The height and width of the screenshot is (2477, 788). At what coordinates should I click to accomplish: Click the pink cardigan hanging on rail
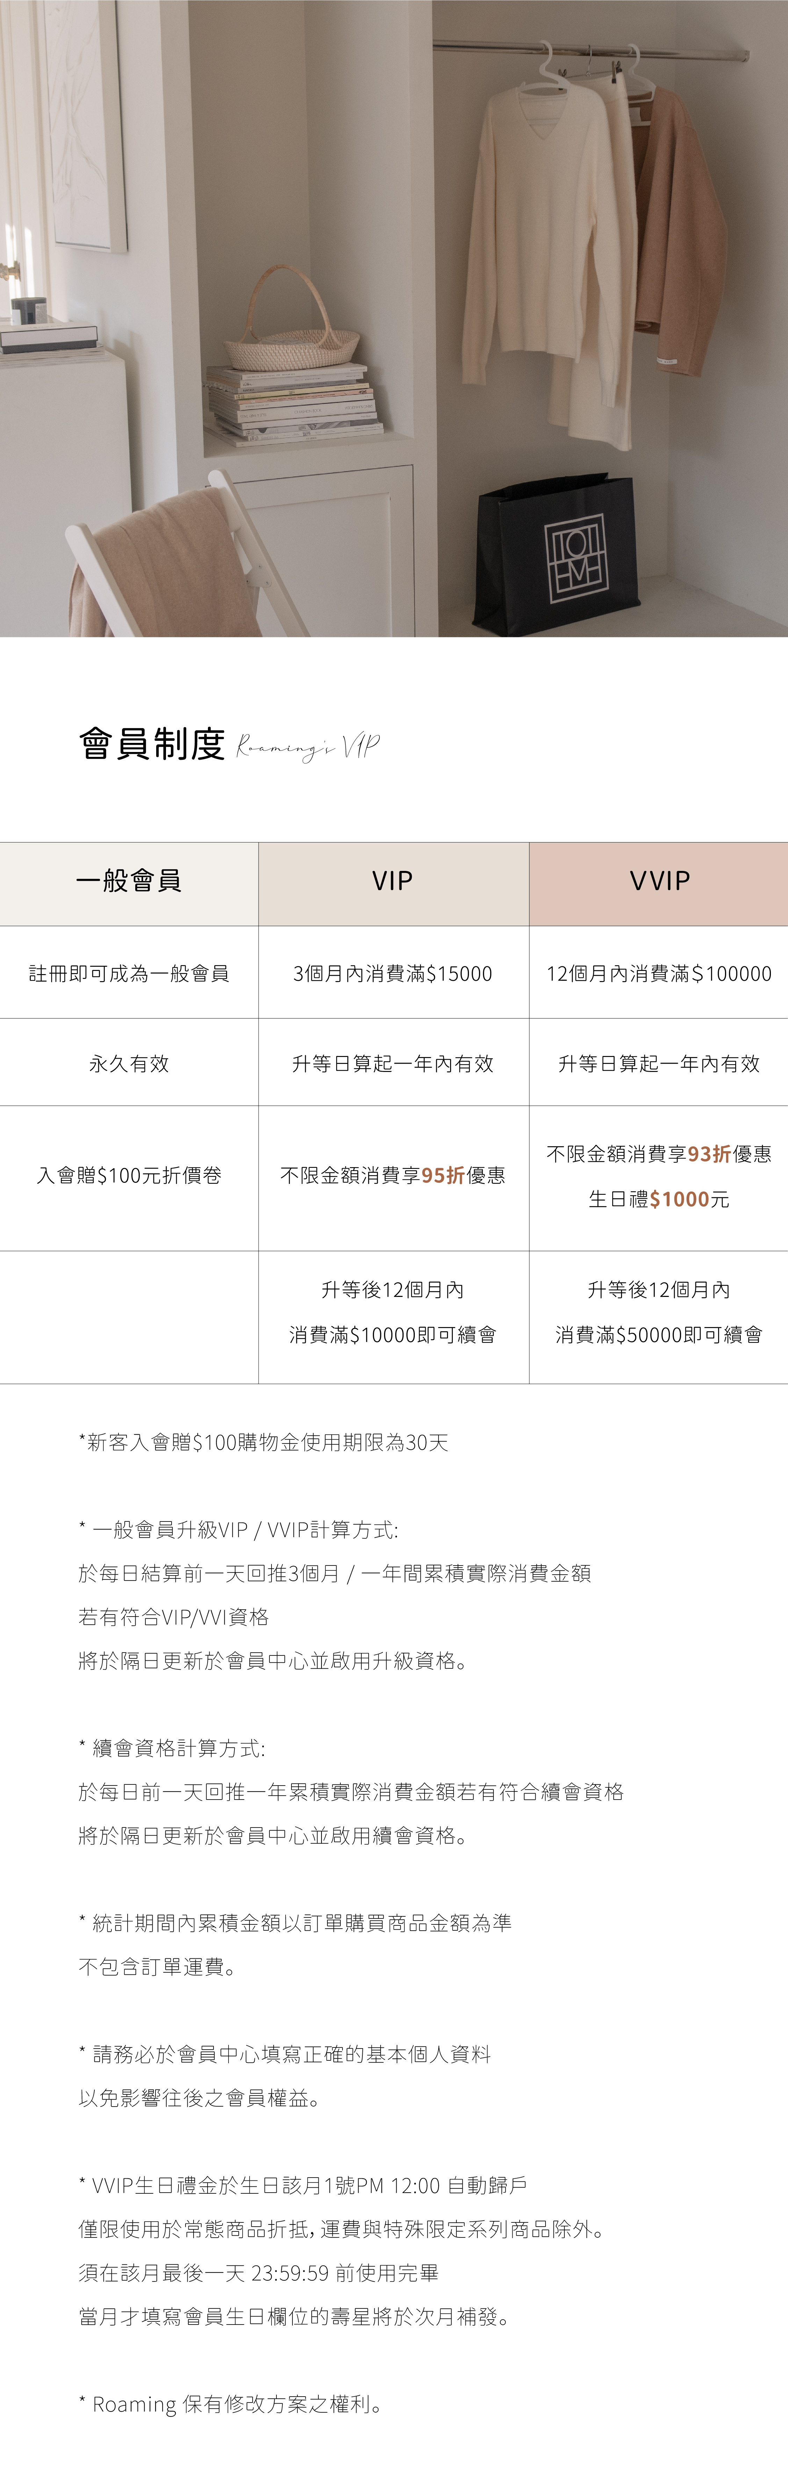click(675, 231)
